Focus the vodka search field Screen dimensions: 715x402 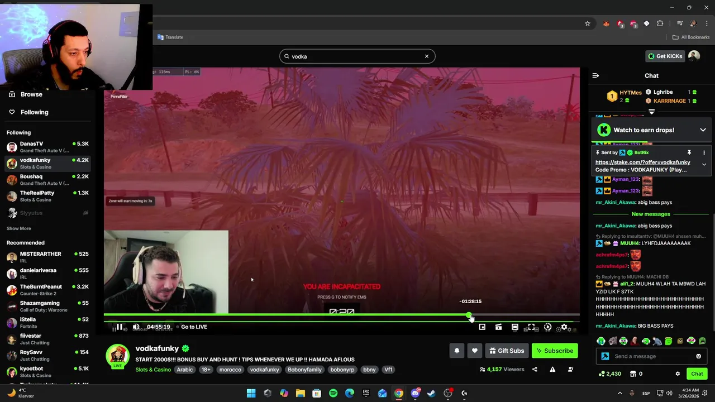point(357,56)
